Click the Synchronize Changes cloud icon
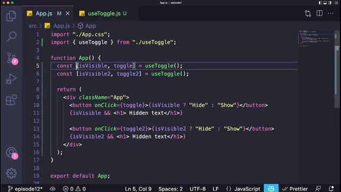The image size is (341, 192). [x=52, y=189]
